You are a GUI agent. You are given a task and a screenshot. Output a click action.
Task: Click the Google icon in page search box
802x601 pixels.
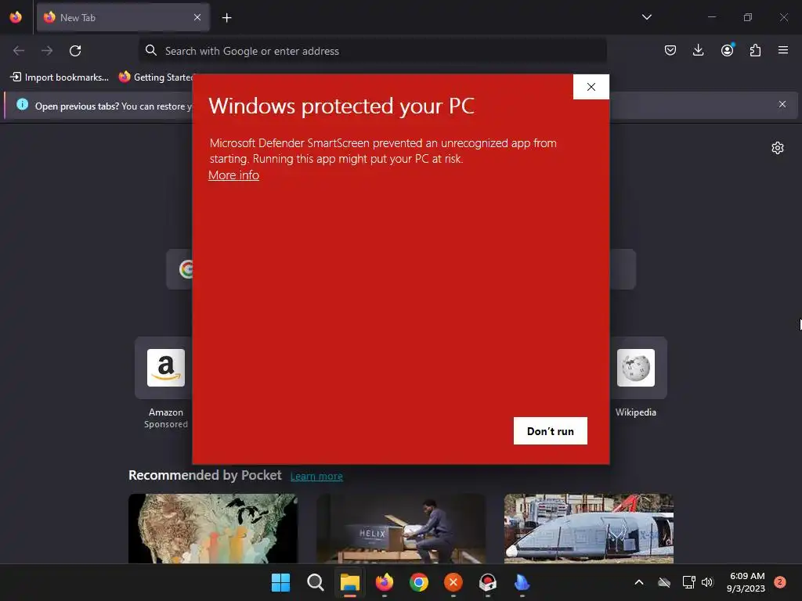[x=186, y=269]
